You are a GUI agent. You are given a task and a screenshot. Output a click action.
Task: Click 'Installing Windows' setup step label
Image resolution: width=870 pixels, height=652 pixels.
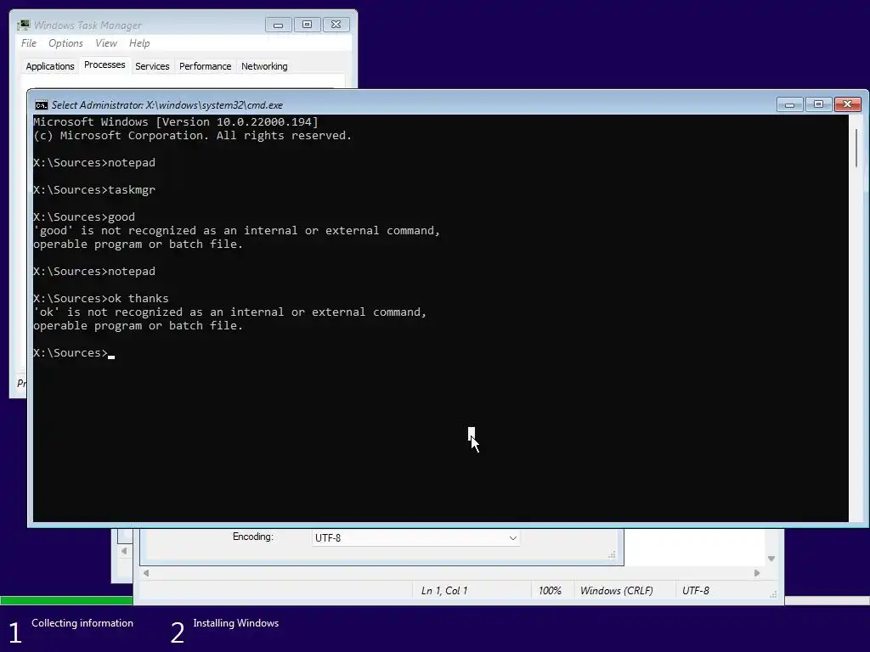coord(236,623)
